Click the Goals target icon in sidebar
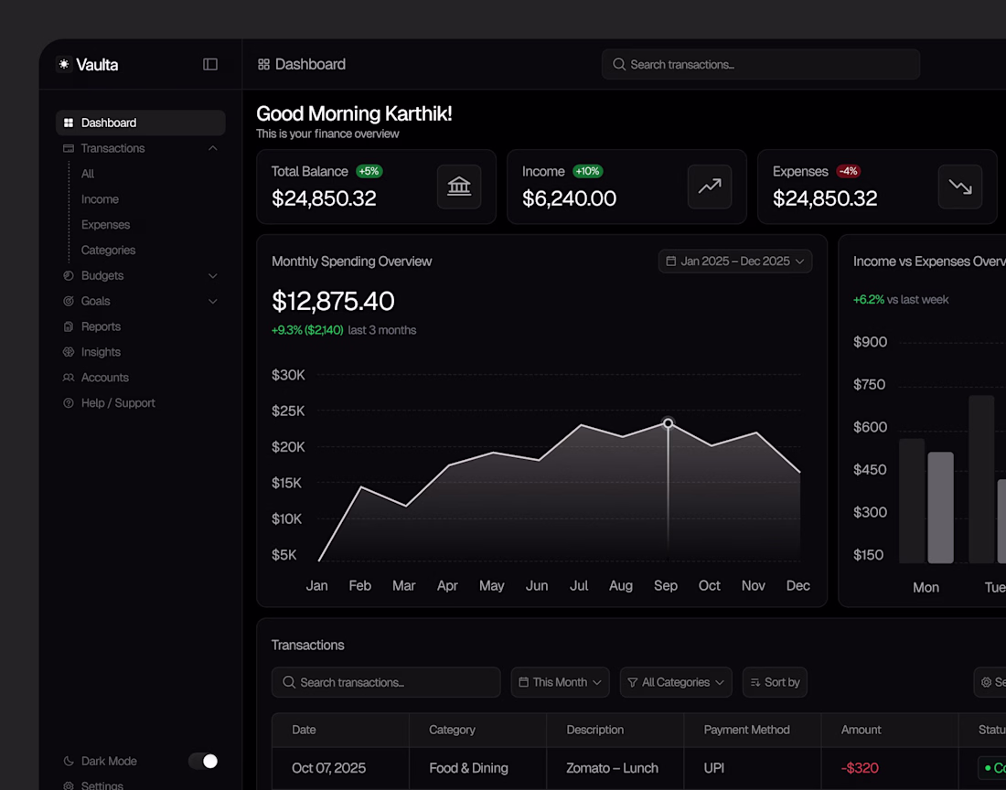The width and height of the screenshot is (1006, 790). click(x=69, y=302)
